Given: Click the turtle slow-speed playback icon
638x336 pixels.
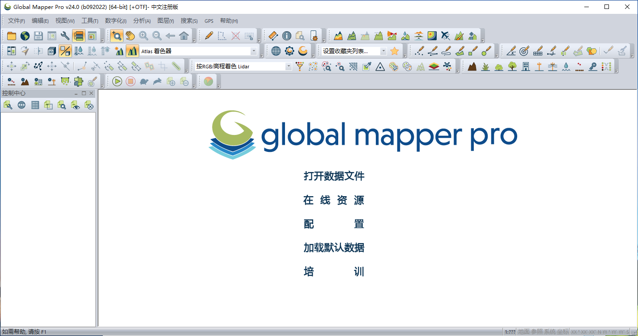Looking at the screenshot, I should pyautogui.click(x=145, y=81).
